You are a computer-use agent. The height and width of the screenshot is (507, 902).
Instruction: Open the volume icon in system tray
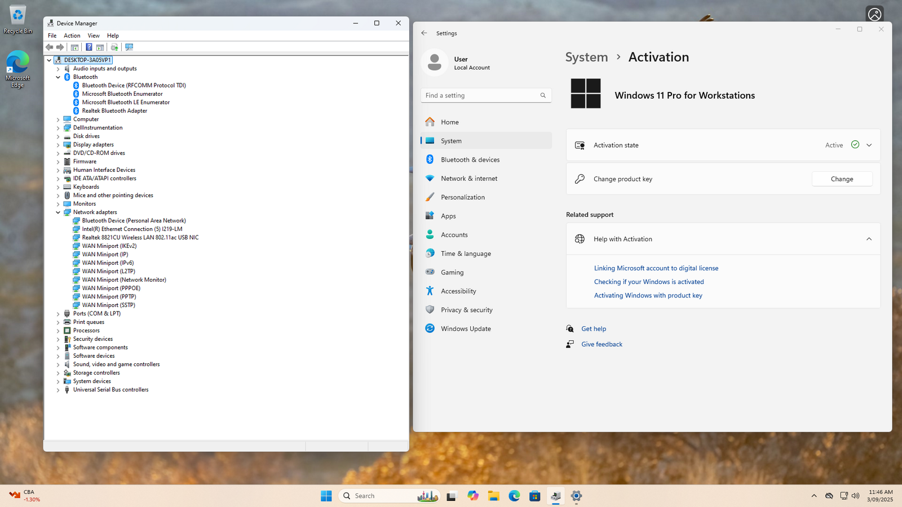[x=856, y=496]
